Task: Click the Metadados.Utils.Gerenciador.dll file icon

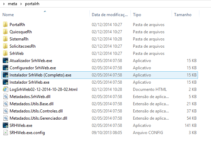Action: 5,118
